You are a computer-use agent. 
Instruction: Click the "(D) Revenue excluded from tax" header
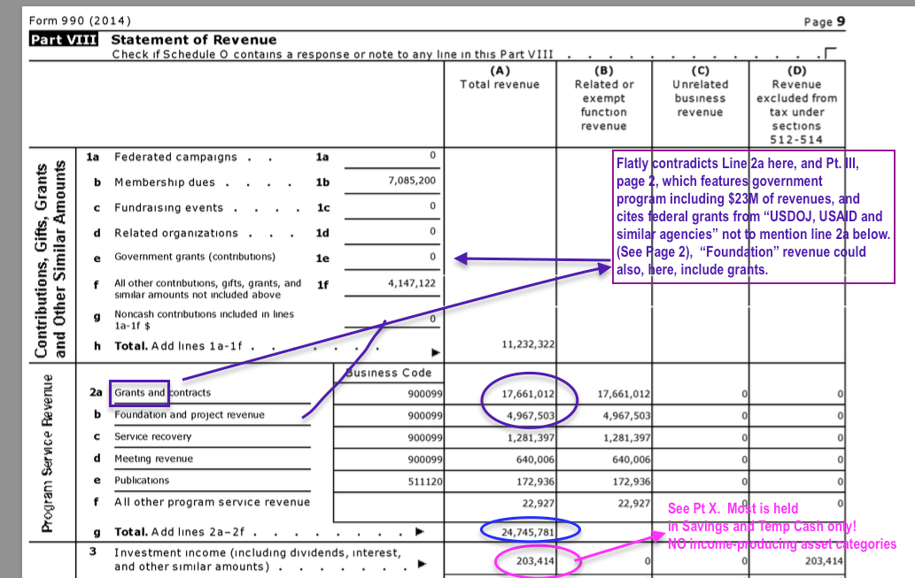[796, 105]
